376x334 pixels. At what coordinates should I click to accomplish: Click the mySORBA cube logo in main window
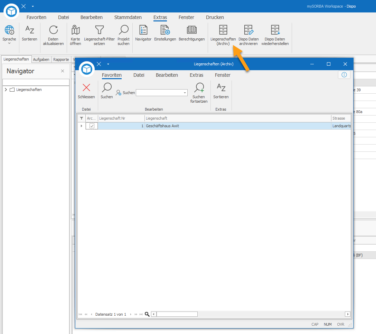(x=11, y=11)
